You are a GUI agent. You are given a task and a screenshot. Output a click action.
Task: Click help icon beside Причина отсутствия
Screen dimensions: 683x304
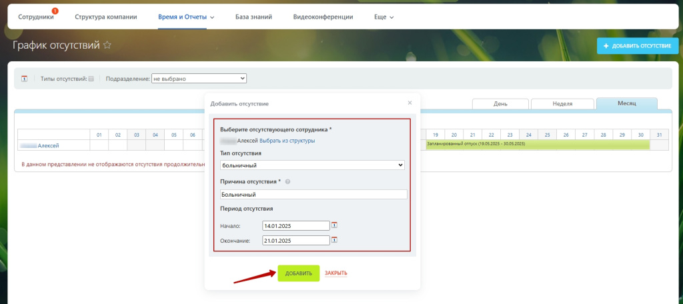287,181
